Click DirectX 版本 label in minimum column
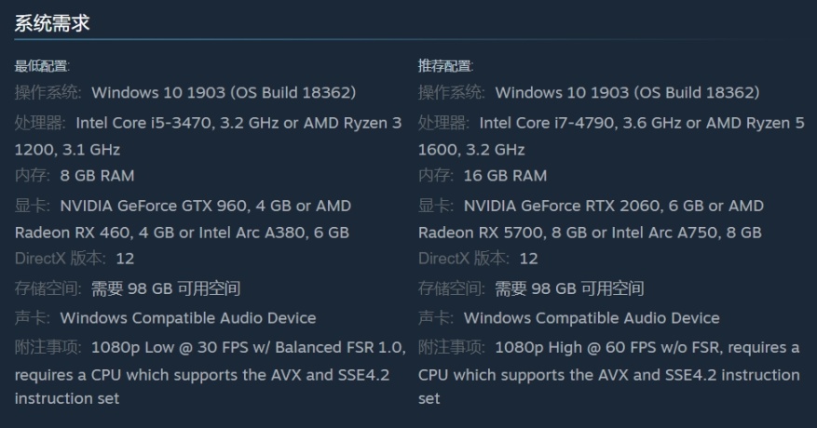The width and height of the screenshot is (817, 428). pos(61,259)
